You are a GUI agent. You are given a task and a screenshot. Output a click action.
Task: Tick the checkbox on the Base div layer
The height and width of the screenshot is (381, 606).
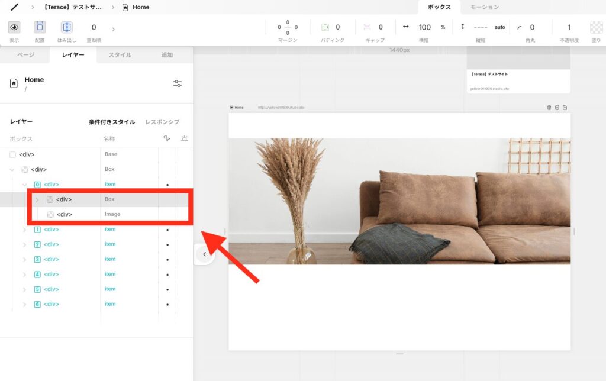[12, 154]
